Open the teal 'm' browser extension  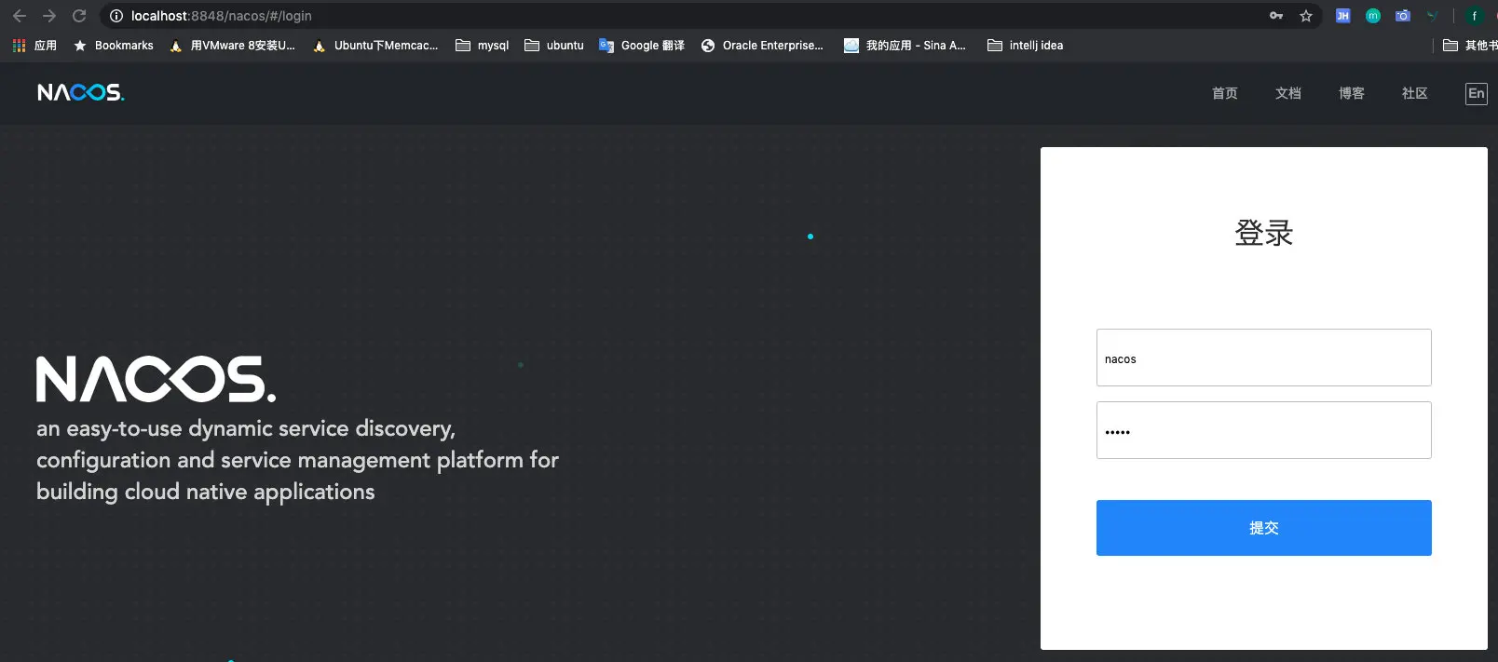[1373, 16]
